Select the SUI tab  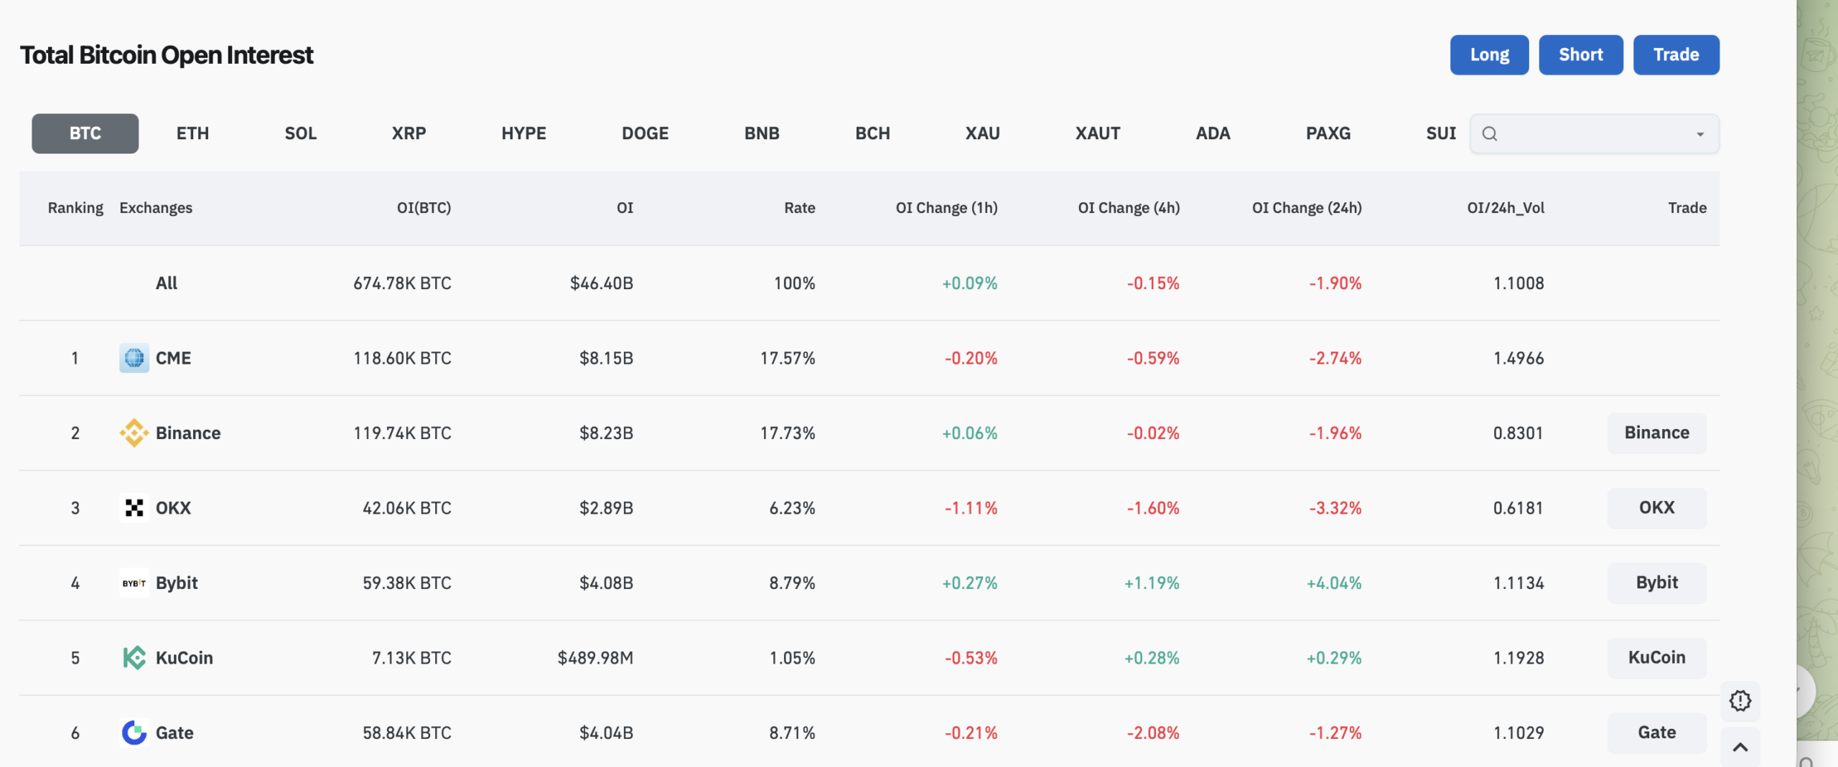pos(1440,133)
